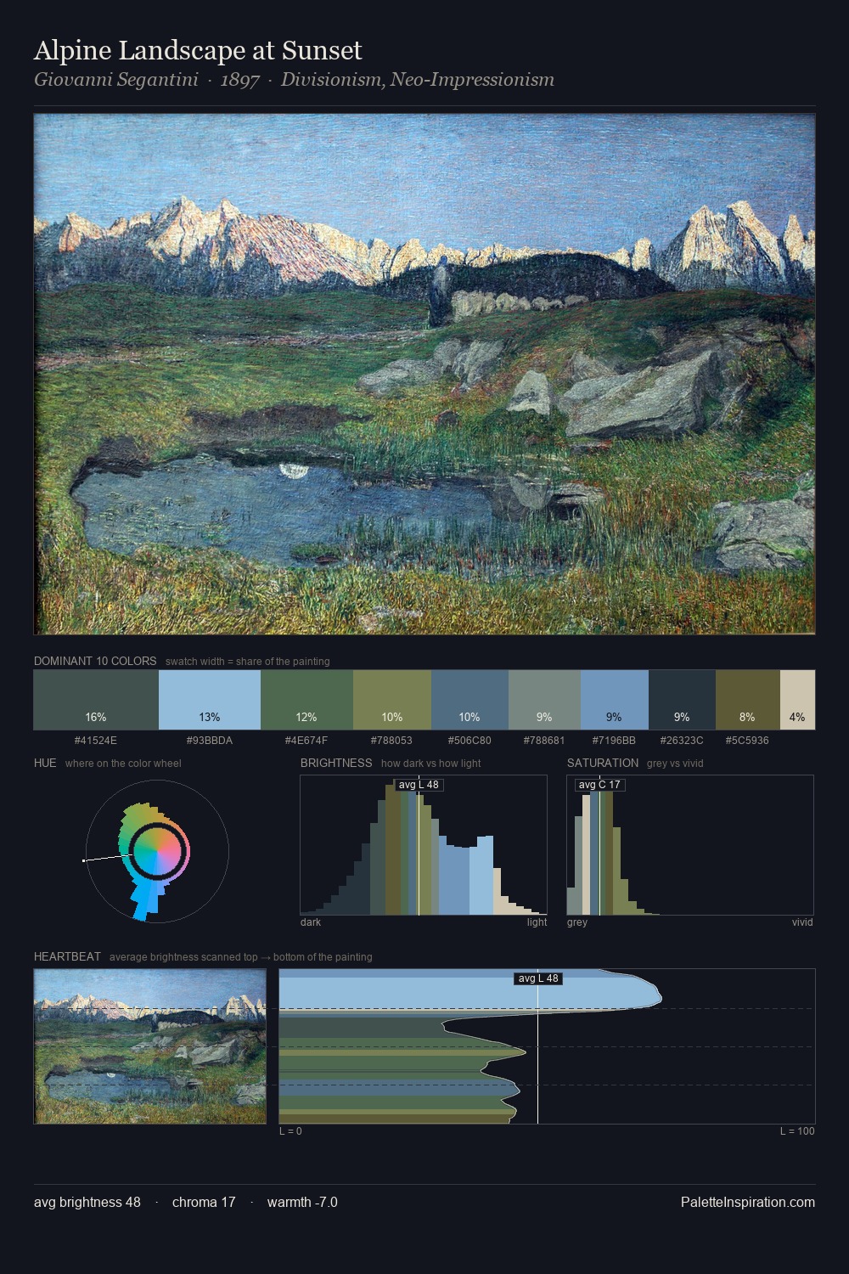Select the 9% near-black swatch above #26323C
Screen dimensions: 849x1274
pos(682,700)
